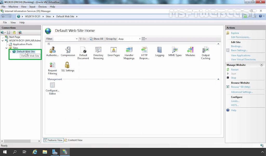Click Stop under Manage Website
Screen dimensions: 266x156
click(x=234, y=78)
